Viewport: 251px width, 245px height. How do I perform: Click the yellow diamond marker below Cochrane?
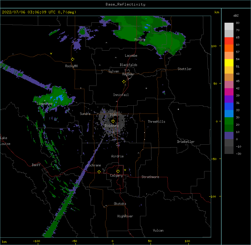(99, 172)
